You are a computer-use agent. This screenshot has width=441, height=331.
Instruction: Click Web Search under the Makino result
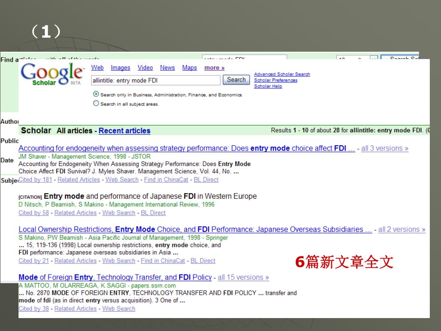[119, 261]
